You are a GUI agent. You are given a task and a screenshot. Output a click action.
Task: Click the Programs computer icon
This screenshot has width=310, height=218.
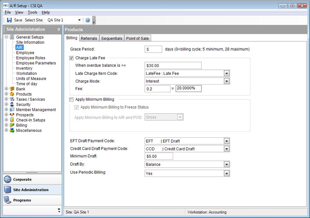tap(8, 200)
